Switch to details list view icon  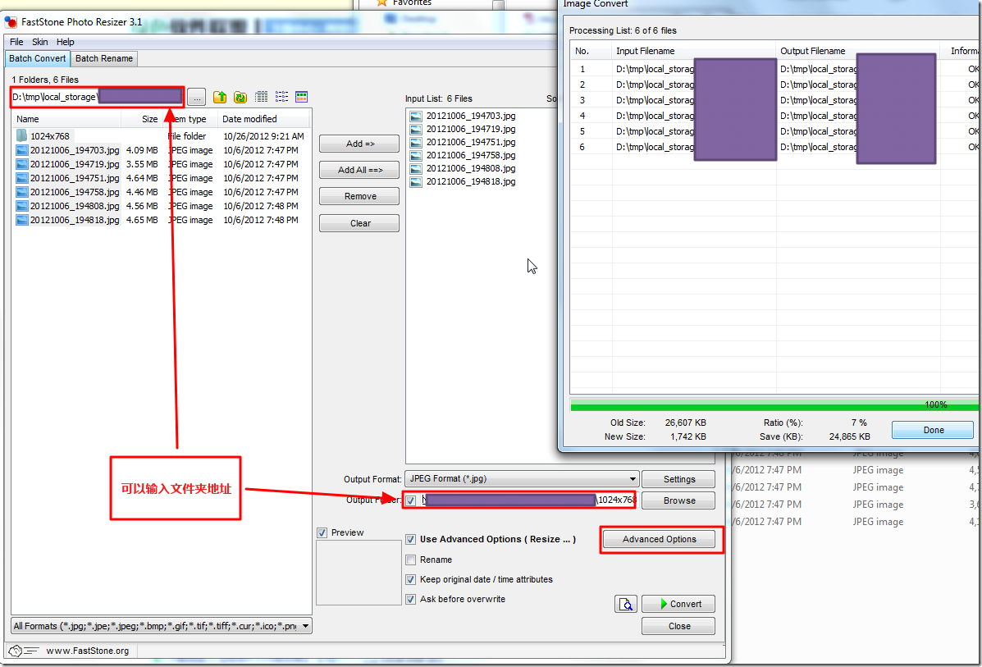(x=261, y=97)
